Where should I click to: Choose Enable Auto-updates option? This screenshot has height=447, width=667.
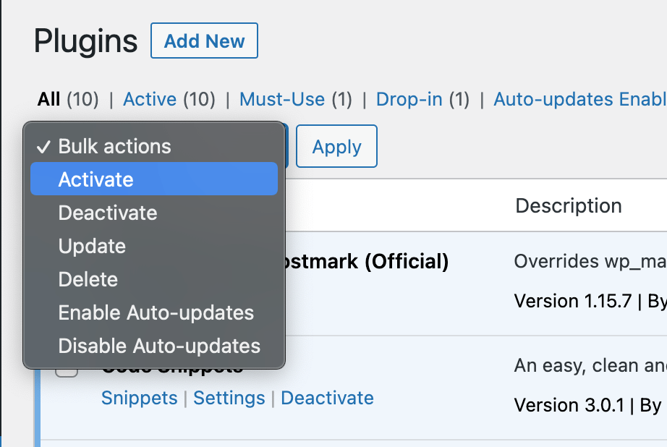[x=154, y=312]
